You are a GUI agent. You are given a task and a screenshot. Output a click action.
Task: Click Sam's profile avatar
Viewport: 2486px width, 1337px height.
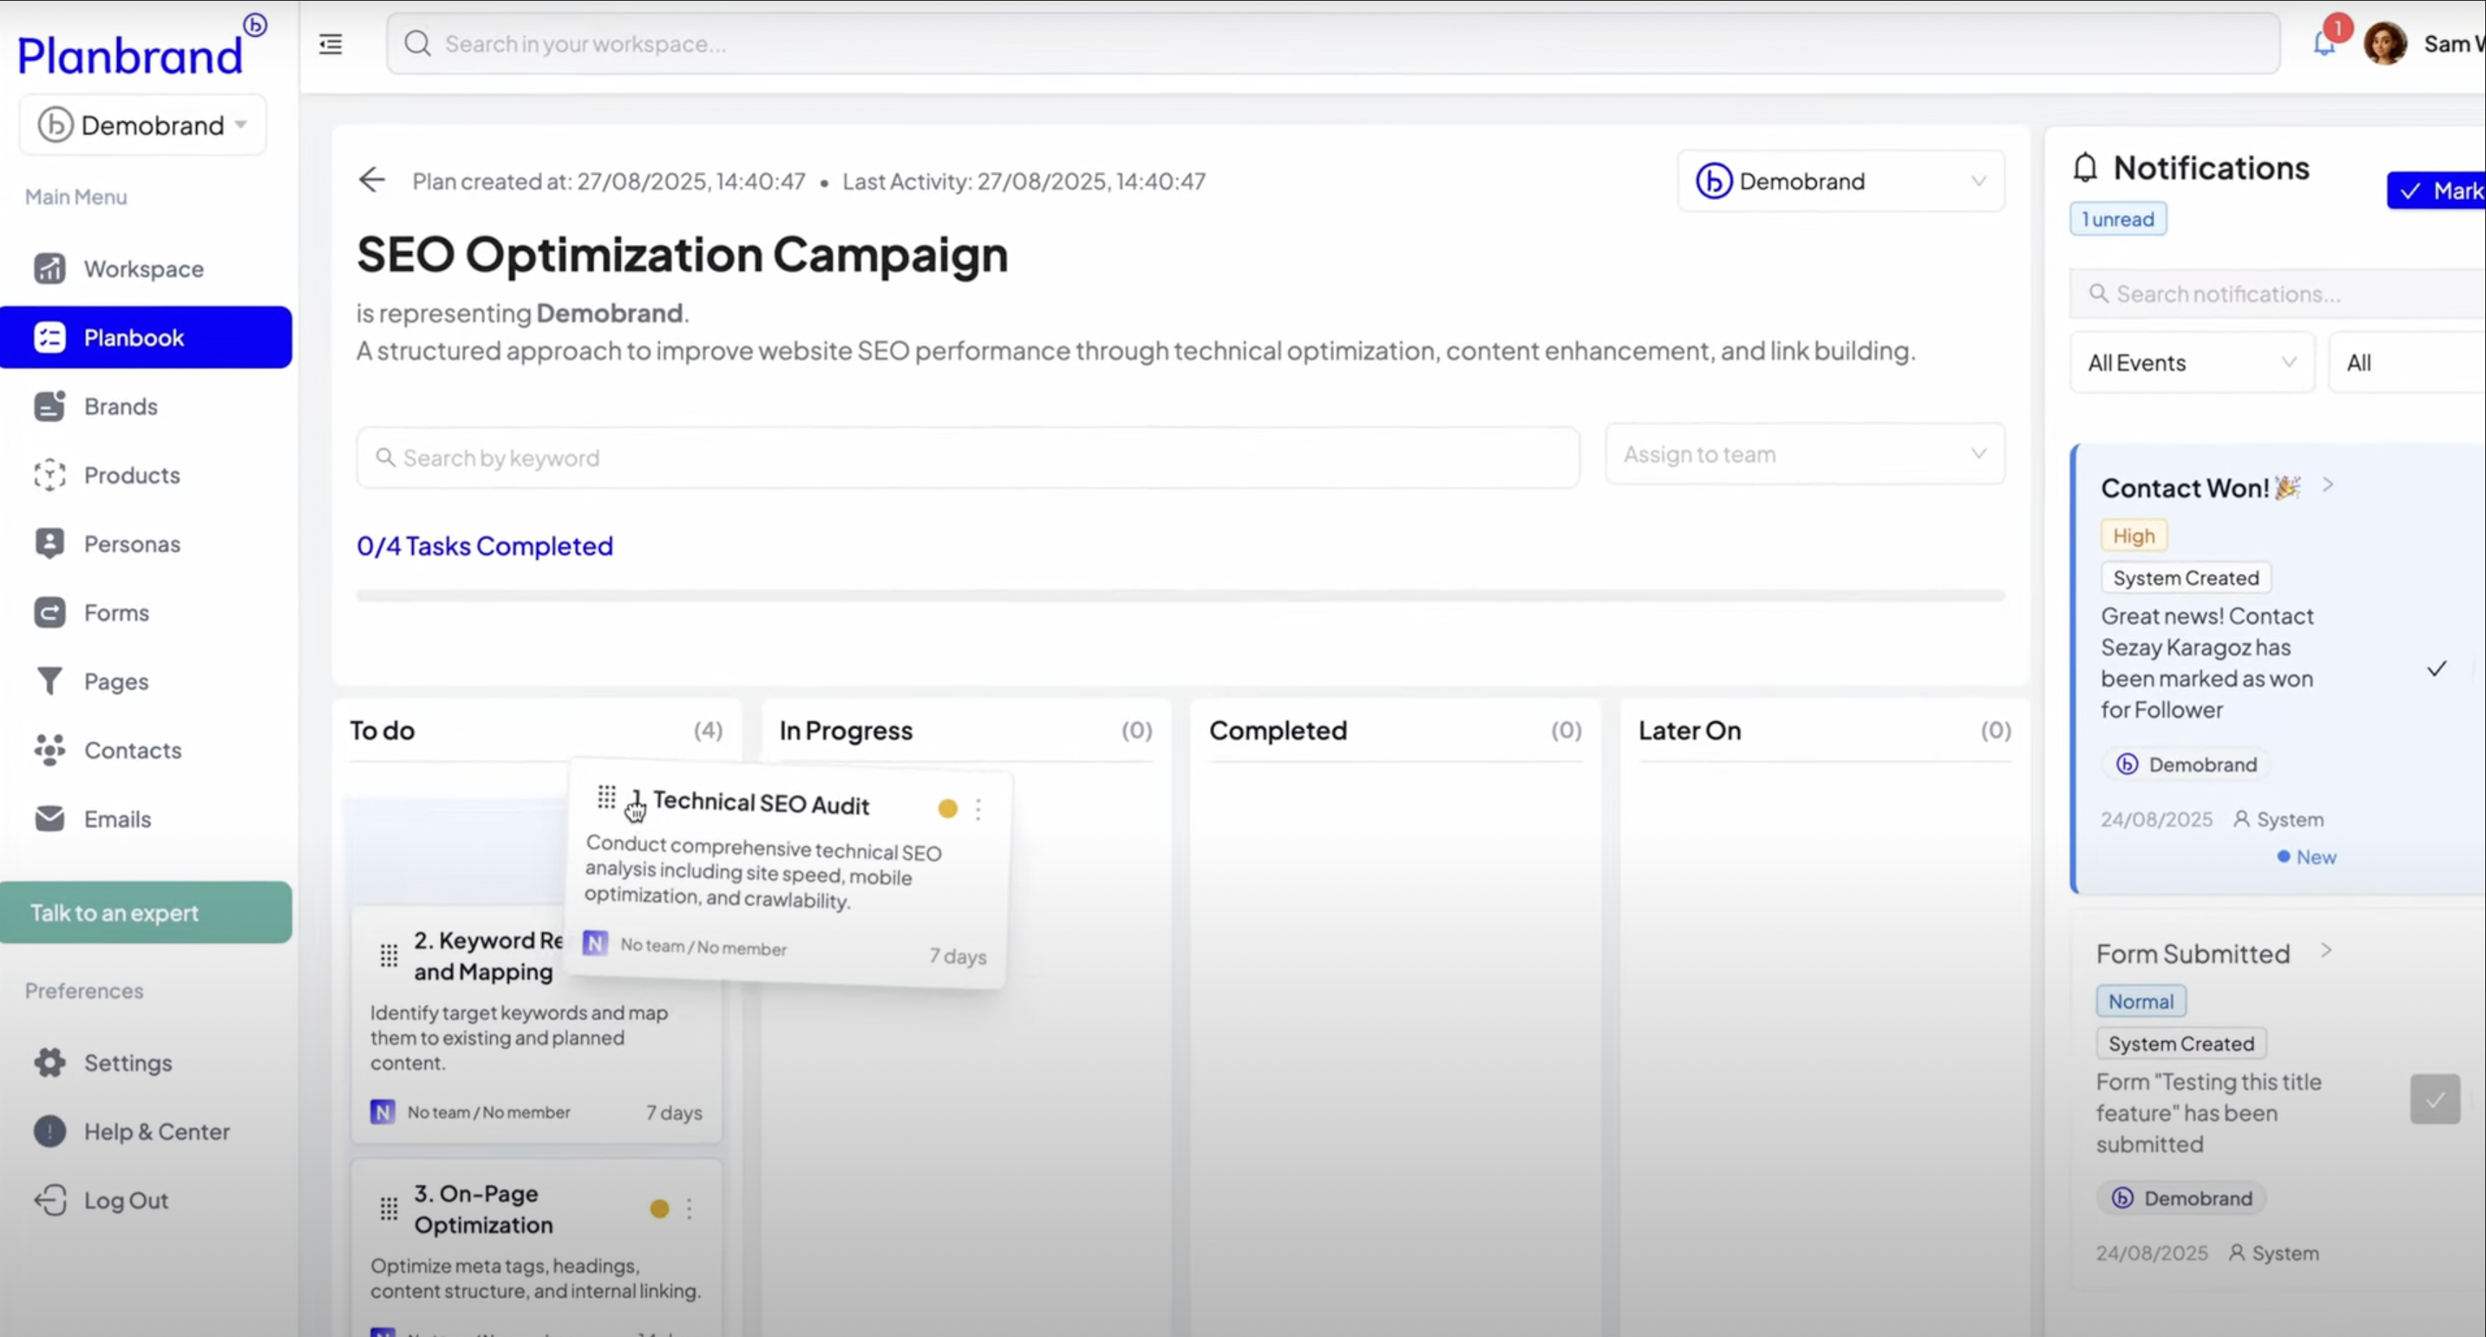tap(2385, 45)
